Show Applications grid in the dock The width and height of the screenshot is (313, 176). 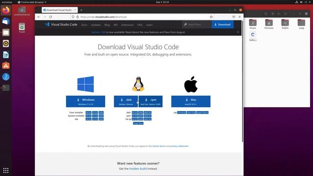6,171
